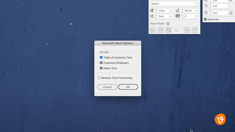Click the space before paragraph 0 pt field
This screenshot has width=235, height=132.
click(x=220, y=13)
